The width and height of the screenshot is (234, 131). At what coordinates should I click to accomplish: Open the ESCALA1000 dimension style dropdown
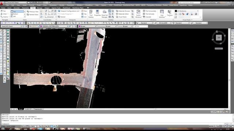pyautogui.click(x=164, y=23)
